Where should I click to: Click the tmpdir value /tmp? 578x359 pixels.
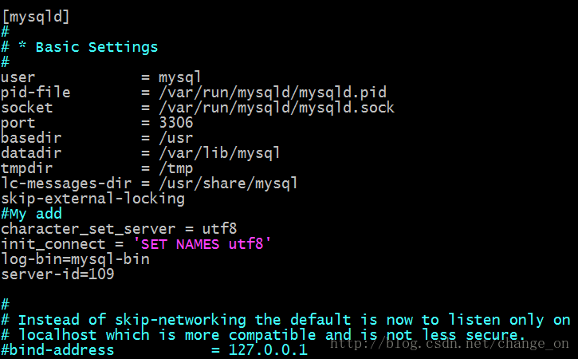click(176, 168)
